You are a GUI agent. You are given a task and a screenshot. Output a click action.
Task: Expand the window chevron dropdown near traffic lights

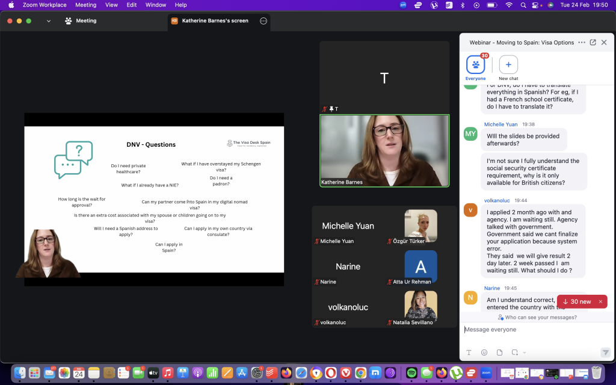[x=49, y=21]
